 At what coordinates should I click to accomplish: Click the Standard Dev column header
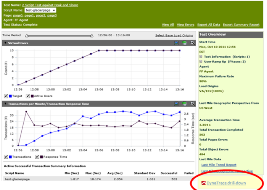(145, 173)
